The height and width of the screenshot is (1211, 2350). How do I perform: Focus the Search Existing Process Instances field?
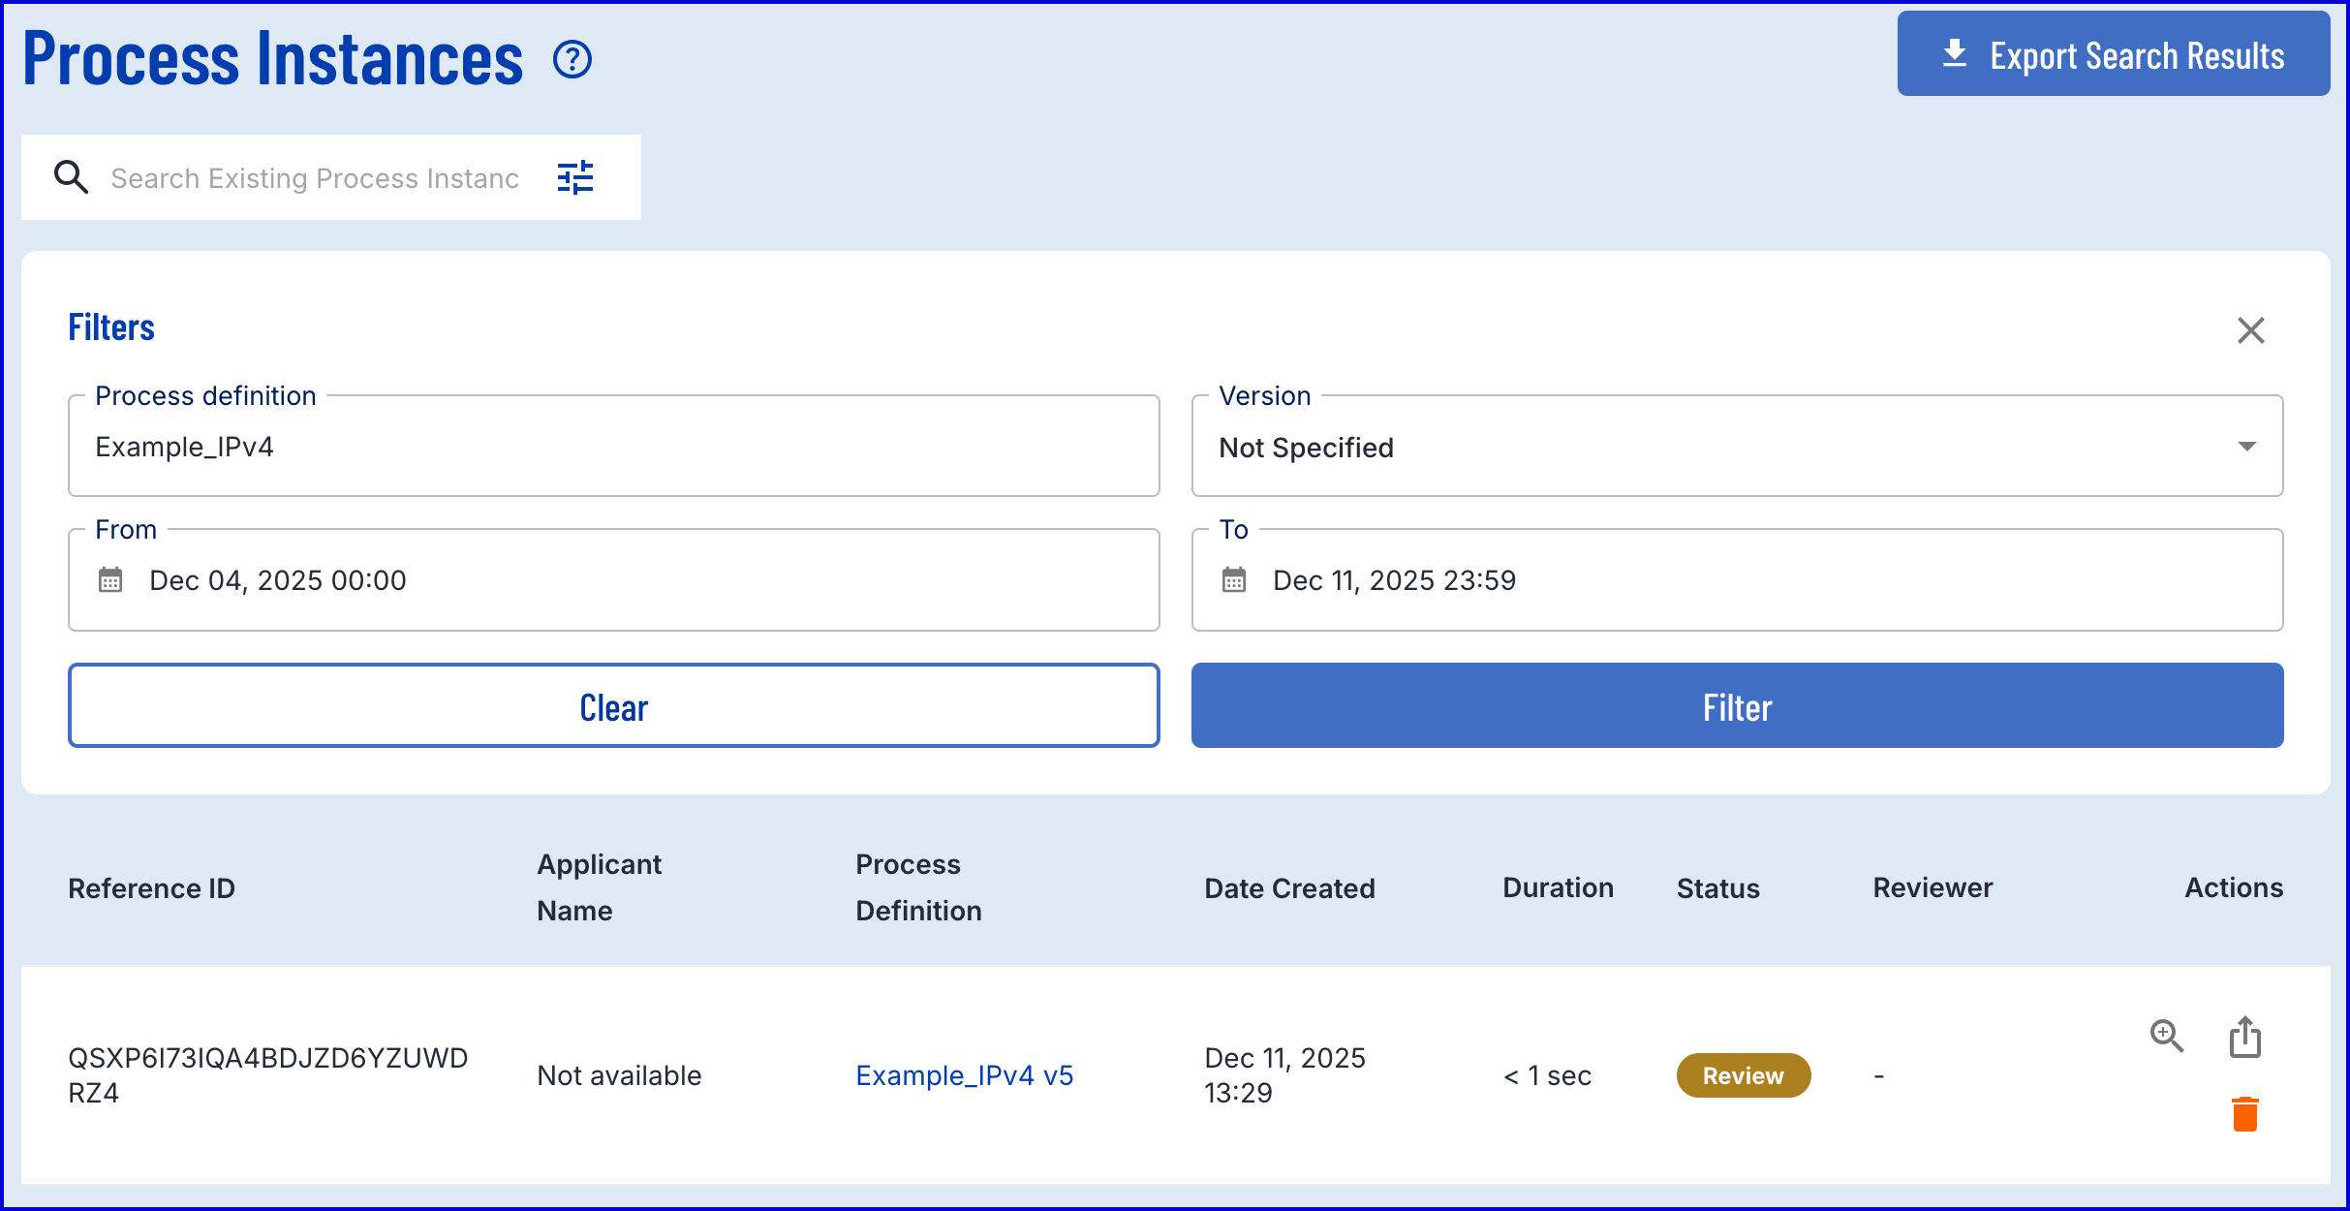click(x=315, y=178)
